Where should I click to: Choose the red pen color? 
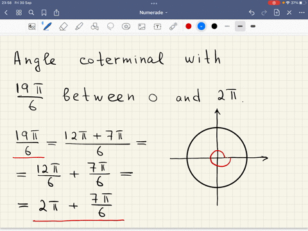189,26
